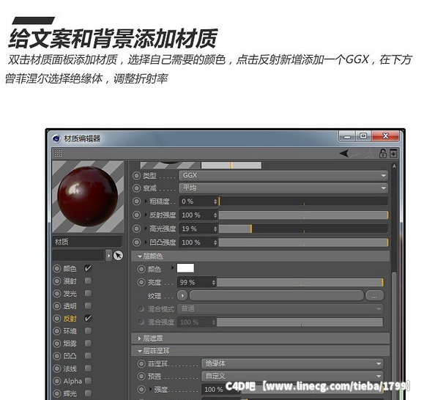Click the 高光强度 value stepper arrows
Image resolution: width=435 pixels, height=400 pixels.
point(215,229)
